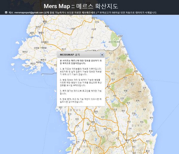
Task: Click the 고성군 label near the park
Action: click(x=120, y=36)
